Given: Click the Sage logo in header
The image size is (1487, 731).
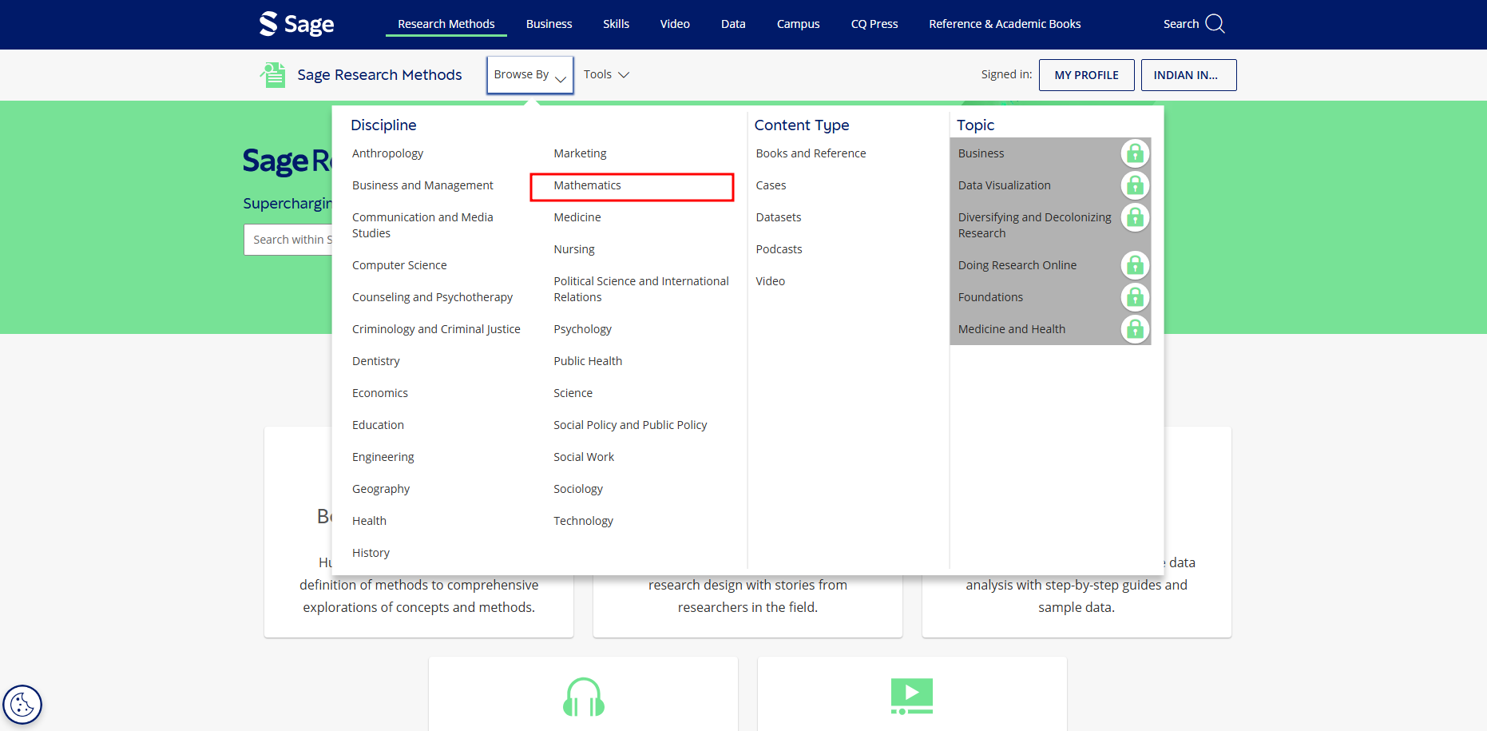Looking at the screenshot, I should click(296, 24).
